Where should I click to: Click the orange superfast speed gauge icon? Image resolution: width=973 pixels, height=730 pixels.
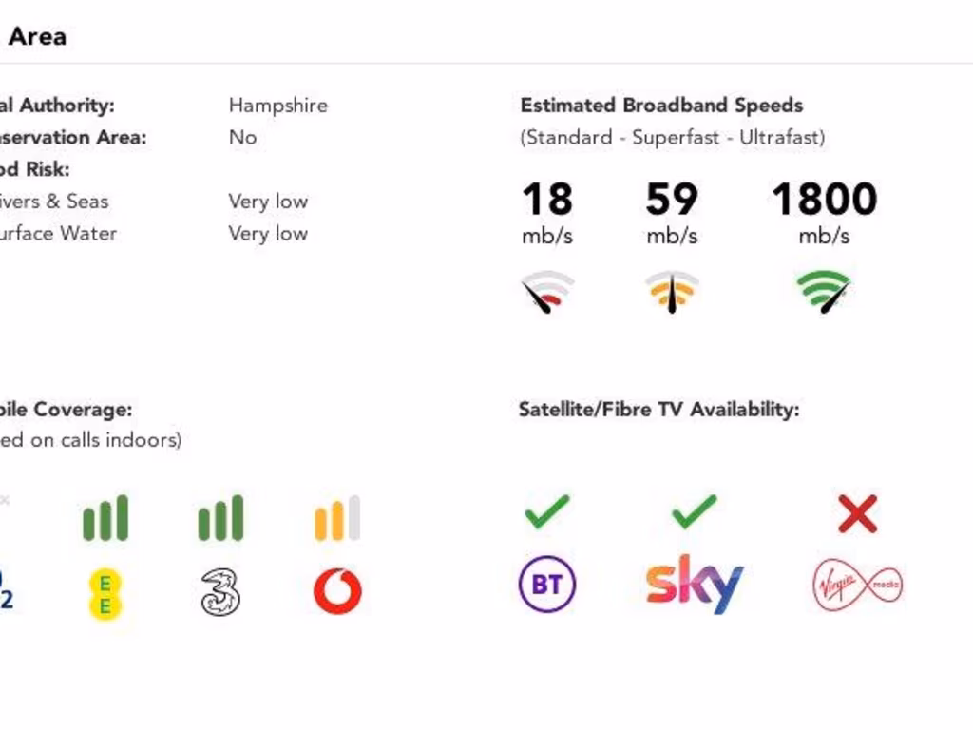(672, 292)
